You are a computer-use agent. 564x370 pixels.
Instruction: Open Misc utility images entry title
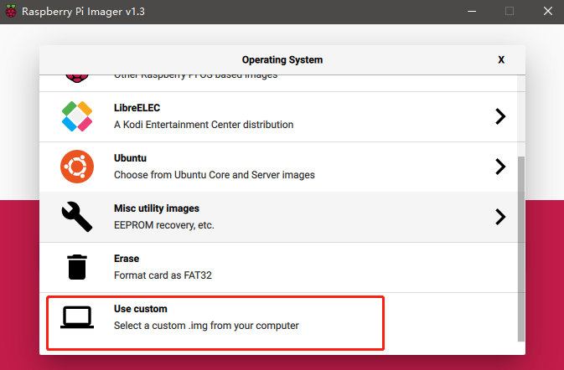click(x=157, y=208)
